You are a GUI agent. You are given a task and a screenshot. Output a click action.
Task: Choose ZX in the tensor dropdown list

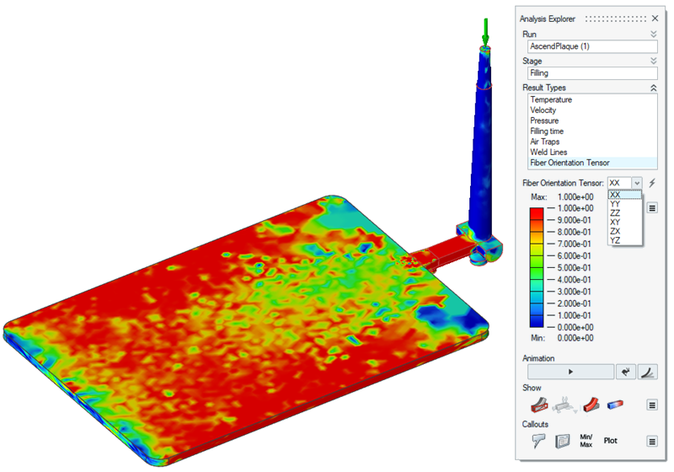[x=615, y=231]
